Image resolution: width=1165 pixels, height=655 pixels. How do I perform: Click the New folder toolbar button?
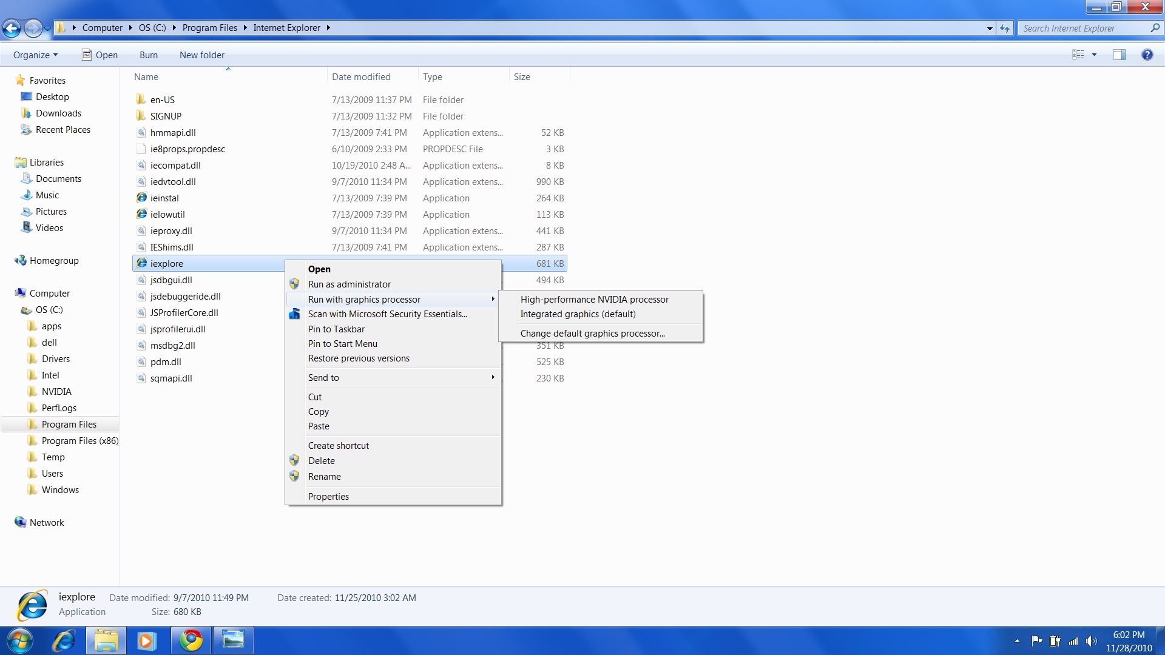click(201, 55)
